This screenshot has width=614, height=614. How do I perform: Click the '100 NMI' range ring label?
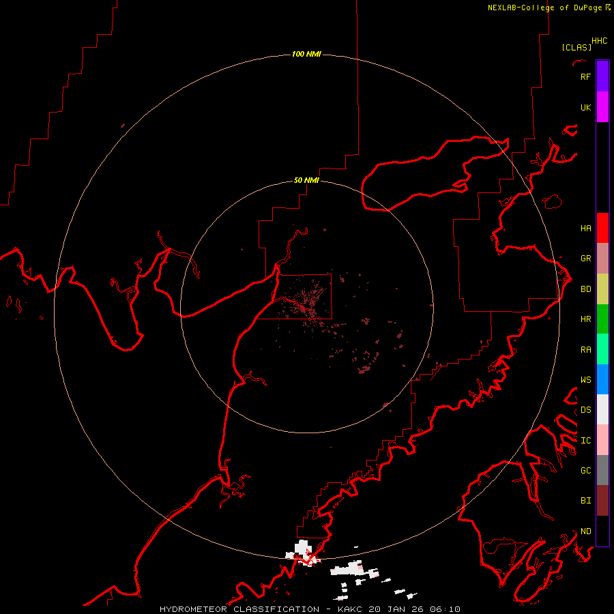[306, 54]
